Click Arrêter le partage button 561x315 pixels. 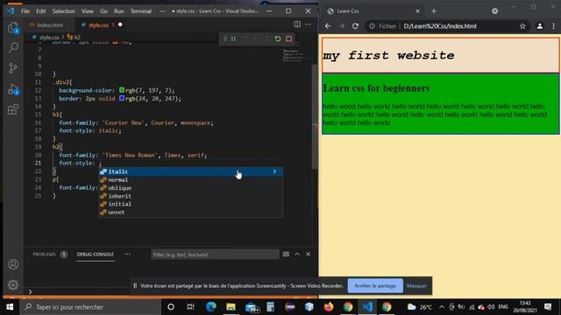[x=375, y=286]
